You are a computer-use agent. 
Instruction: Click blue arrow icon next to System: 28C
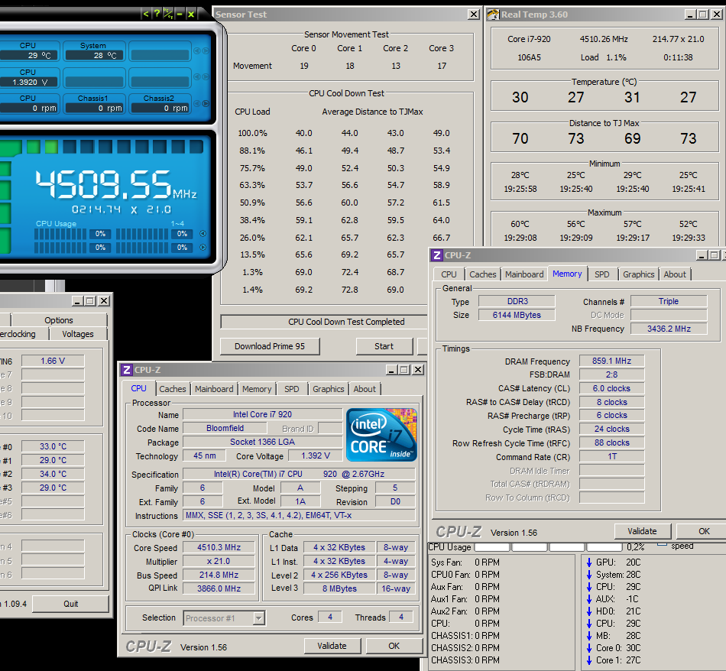589,575
